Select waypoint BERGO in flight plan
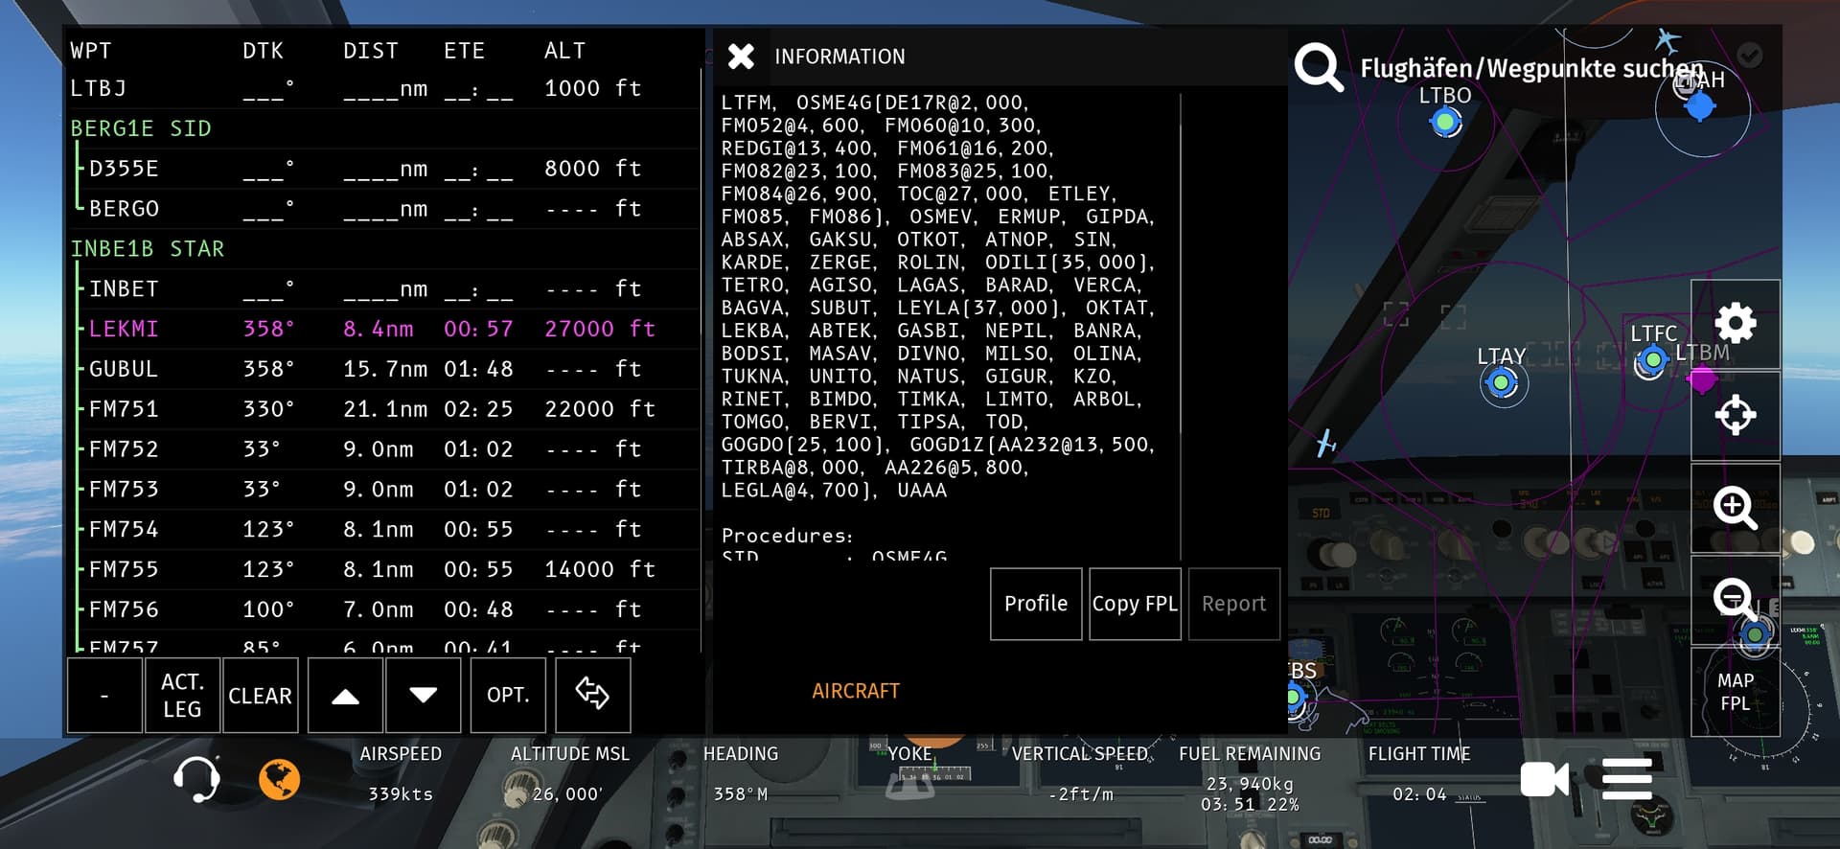The image size is (1840, 849). 383,209
